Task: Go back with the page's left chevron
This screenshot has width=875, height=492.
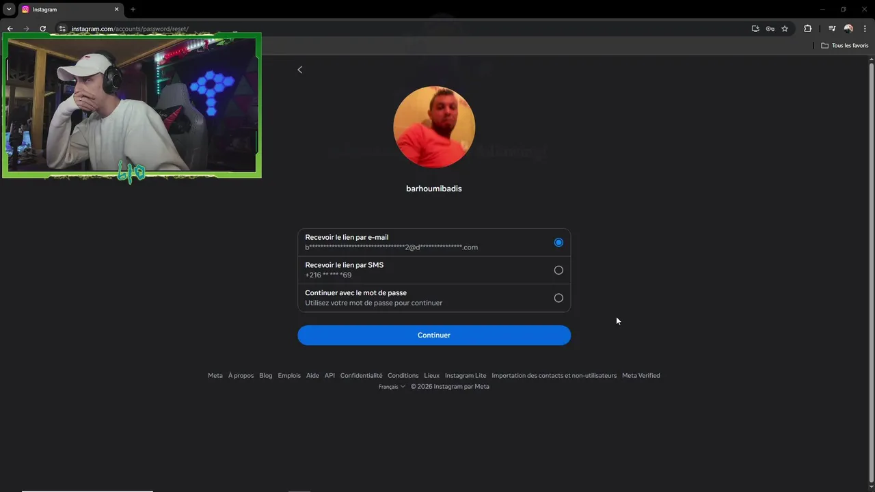Action: point(299,70)
